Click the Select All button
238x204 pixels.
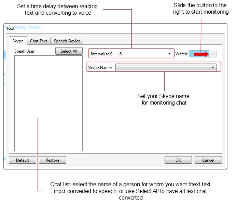[69, 51]
